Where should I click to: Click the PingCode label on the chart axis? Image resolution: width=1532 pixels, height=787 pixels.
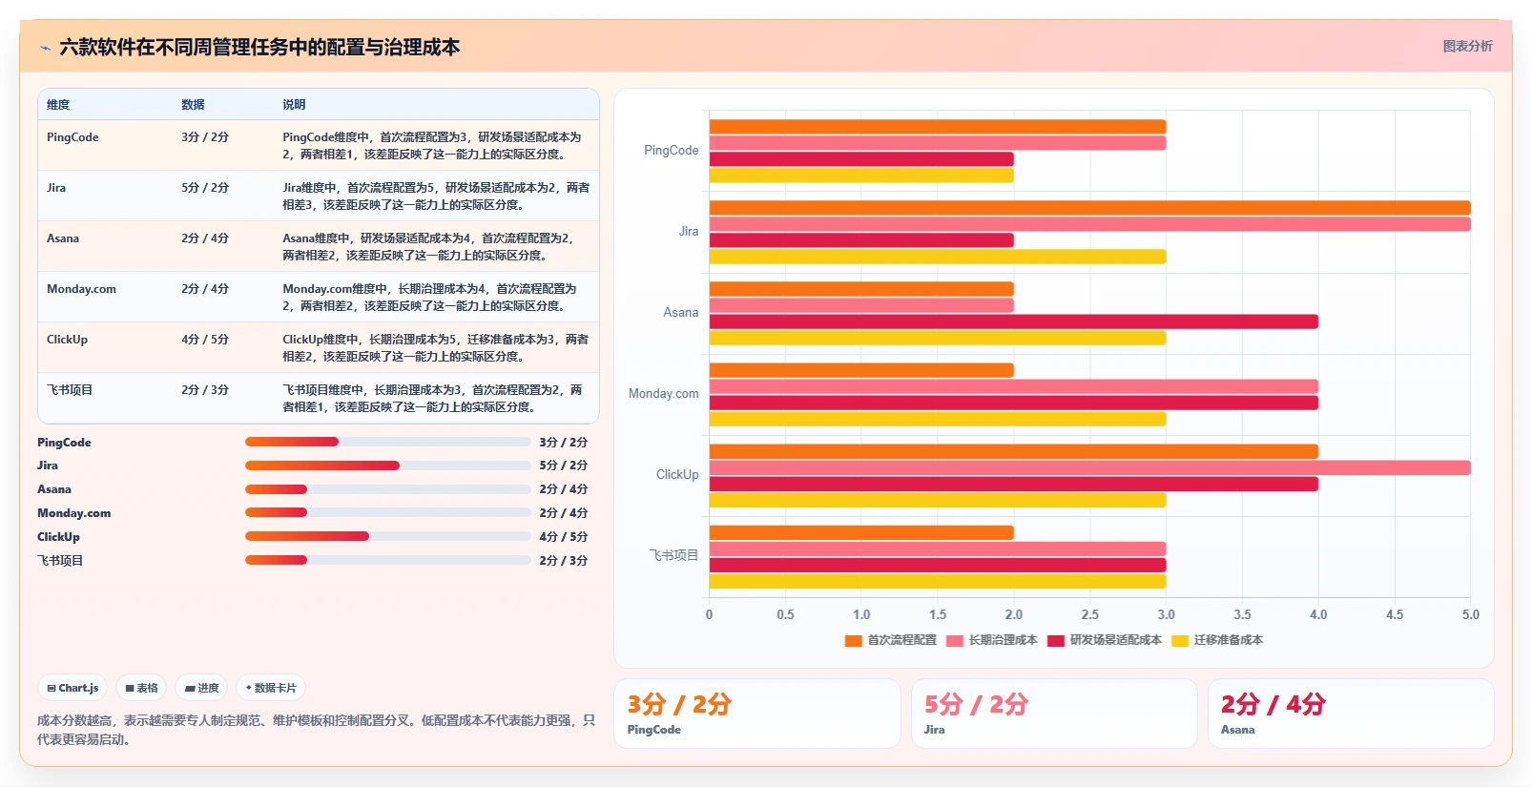[672, 151]
